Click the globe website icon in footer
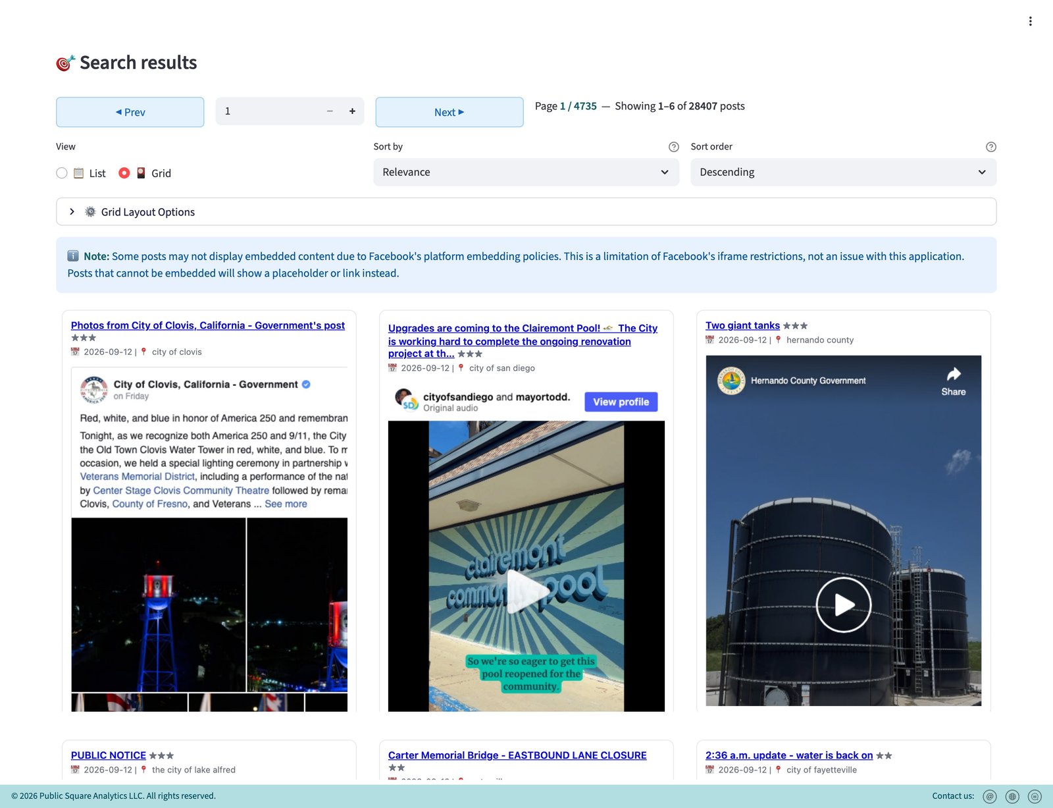 [1012, 796]
